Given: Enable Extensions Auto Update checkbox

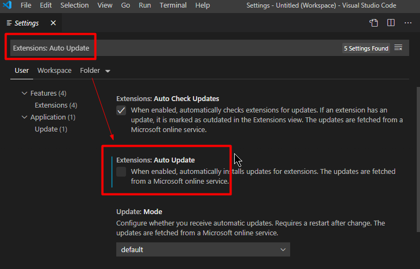Looking at the screenshot, I should tap(121, 172).
